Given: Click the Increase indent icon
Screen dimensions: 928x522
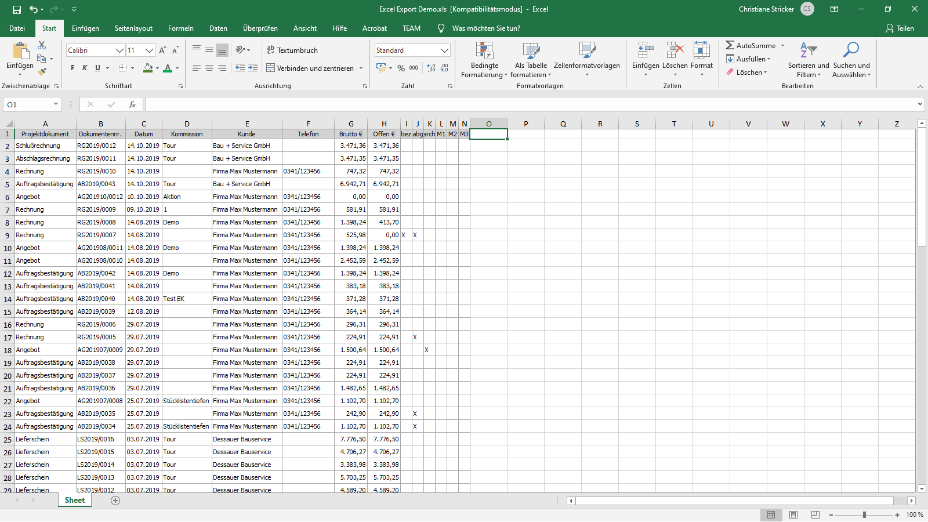Looking at the screenshot, I should tap(253, 68).
